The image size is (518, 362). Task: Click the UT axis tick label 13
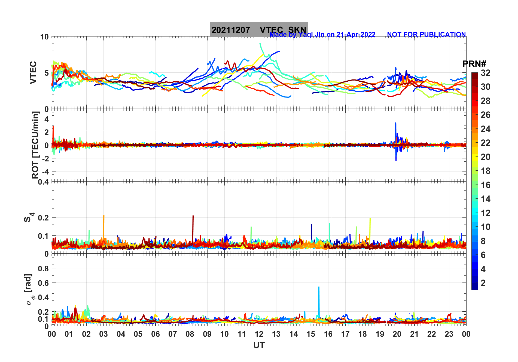pyautogui.click(x=276, y=334)
